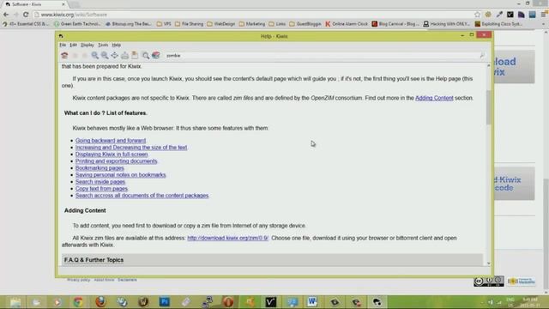Click the Kiwix zoom out magnifier
This screenshot has width=549, height=309.
tap(105, 55)
